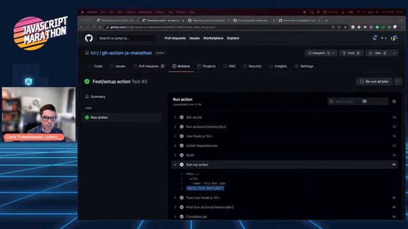Open the Star list dropdown arrow
Viewport: 408px width, 229px height.
pos(394,53)
